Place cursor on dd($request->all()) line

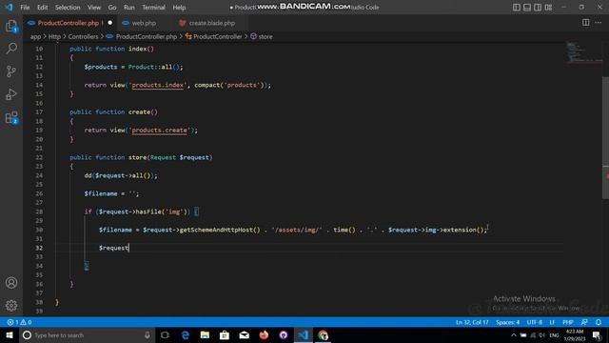pyautogui.click(x=121, y=175)
